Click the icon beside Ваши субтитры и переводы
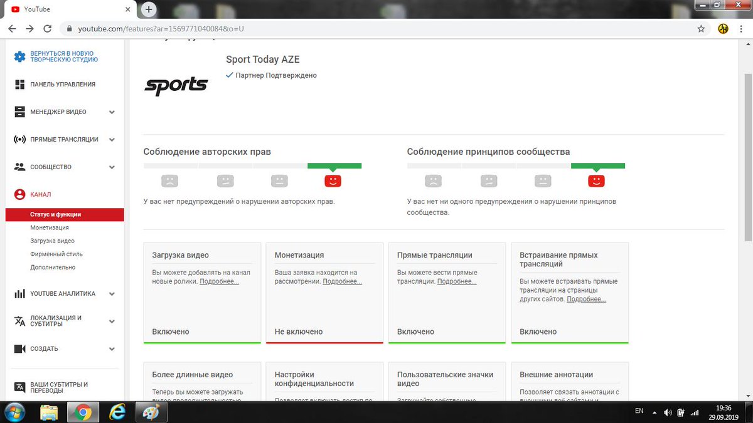 [x=19, y=387]
